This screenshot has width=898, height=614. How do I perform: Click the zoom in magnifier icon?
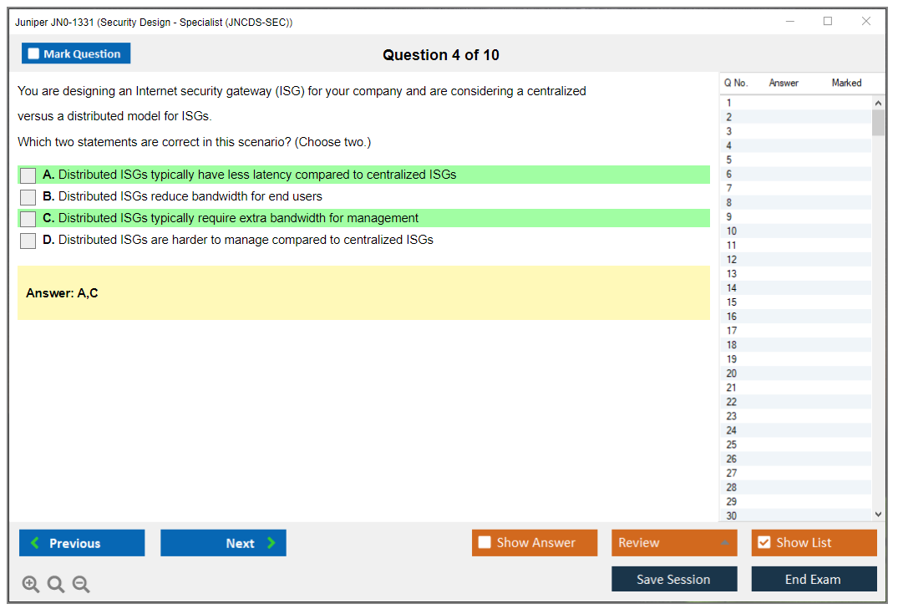31,584
